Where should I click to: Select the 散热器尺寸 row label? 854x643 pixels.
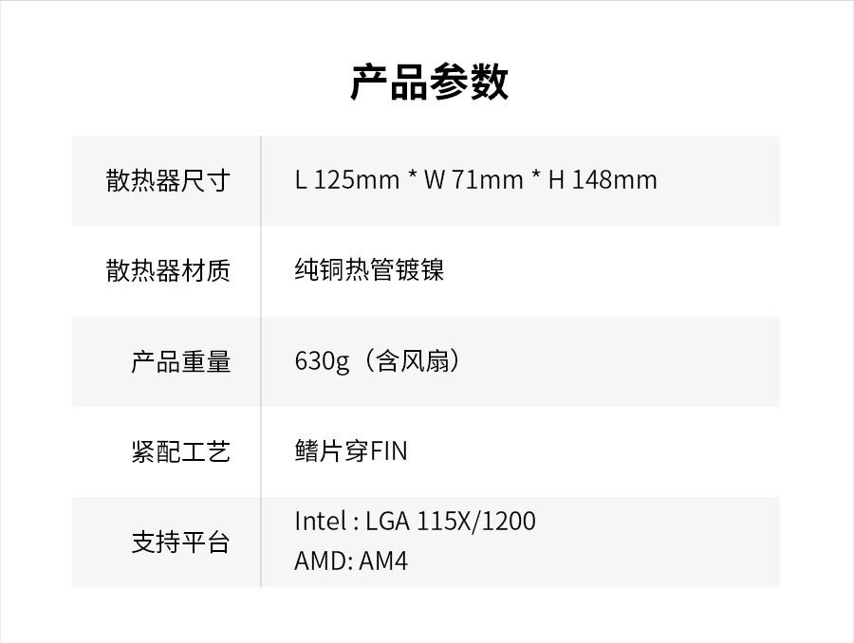point(168,180)
